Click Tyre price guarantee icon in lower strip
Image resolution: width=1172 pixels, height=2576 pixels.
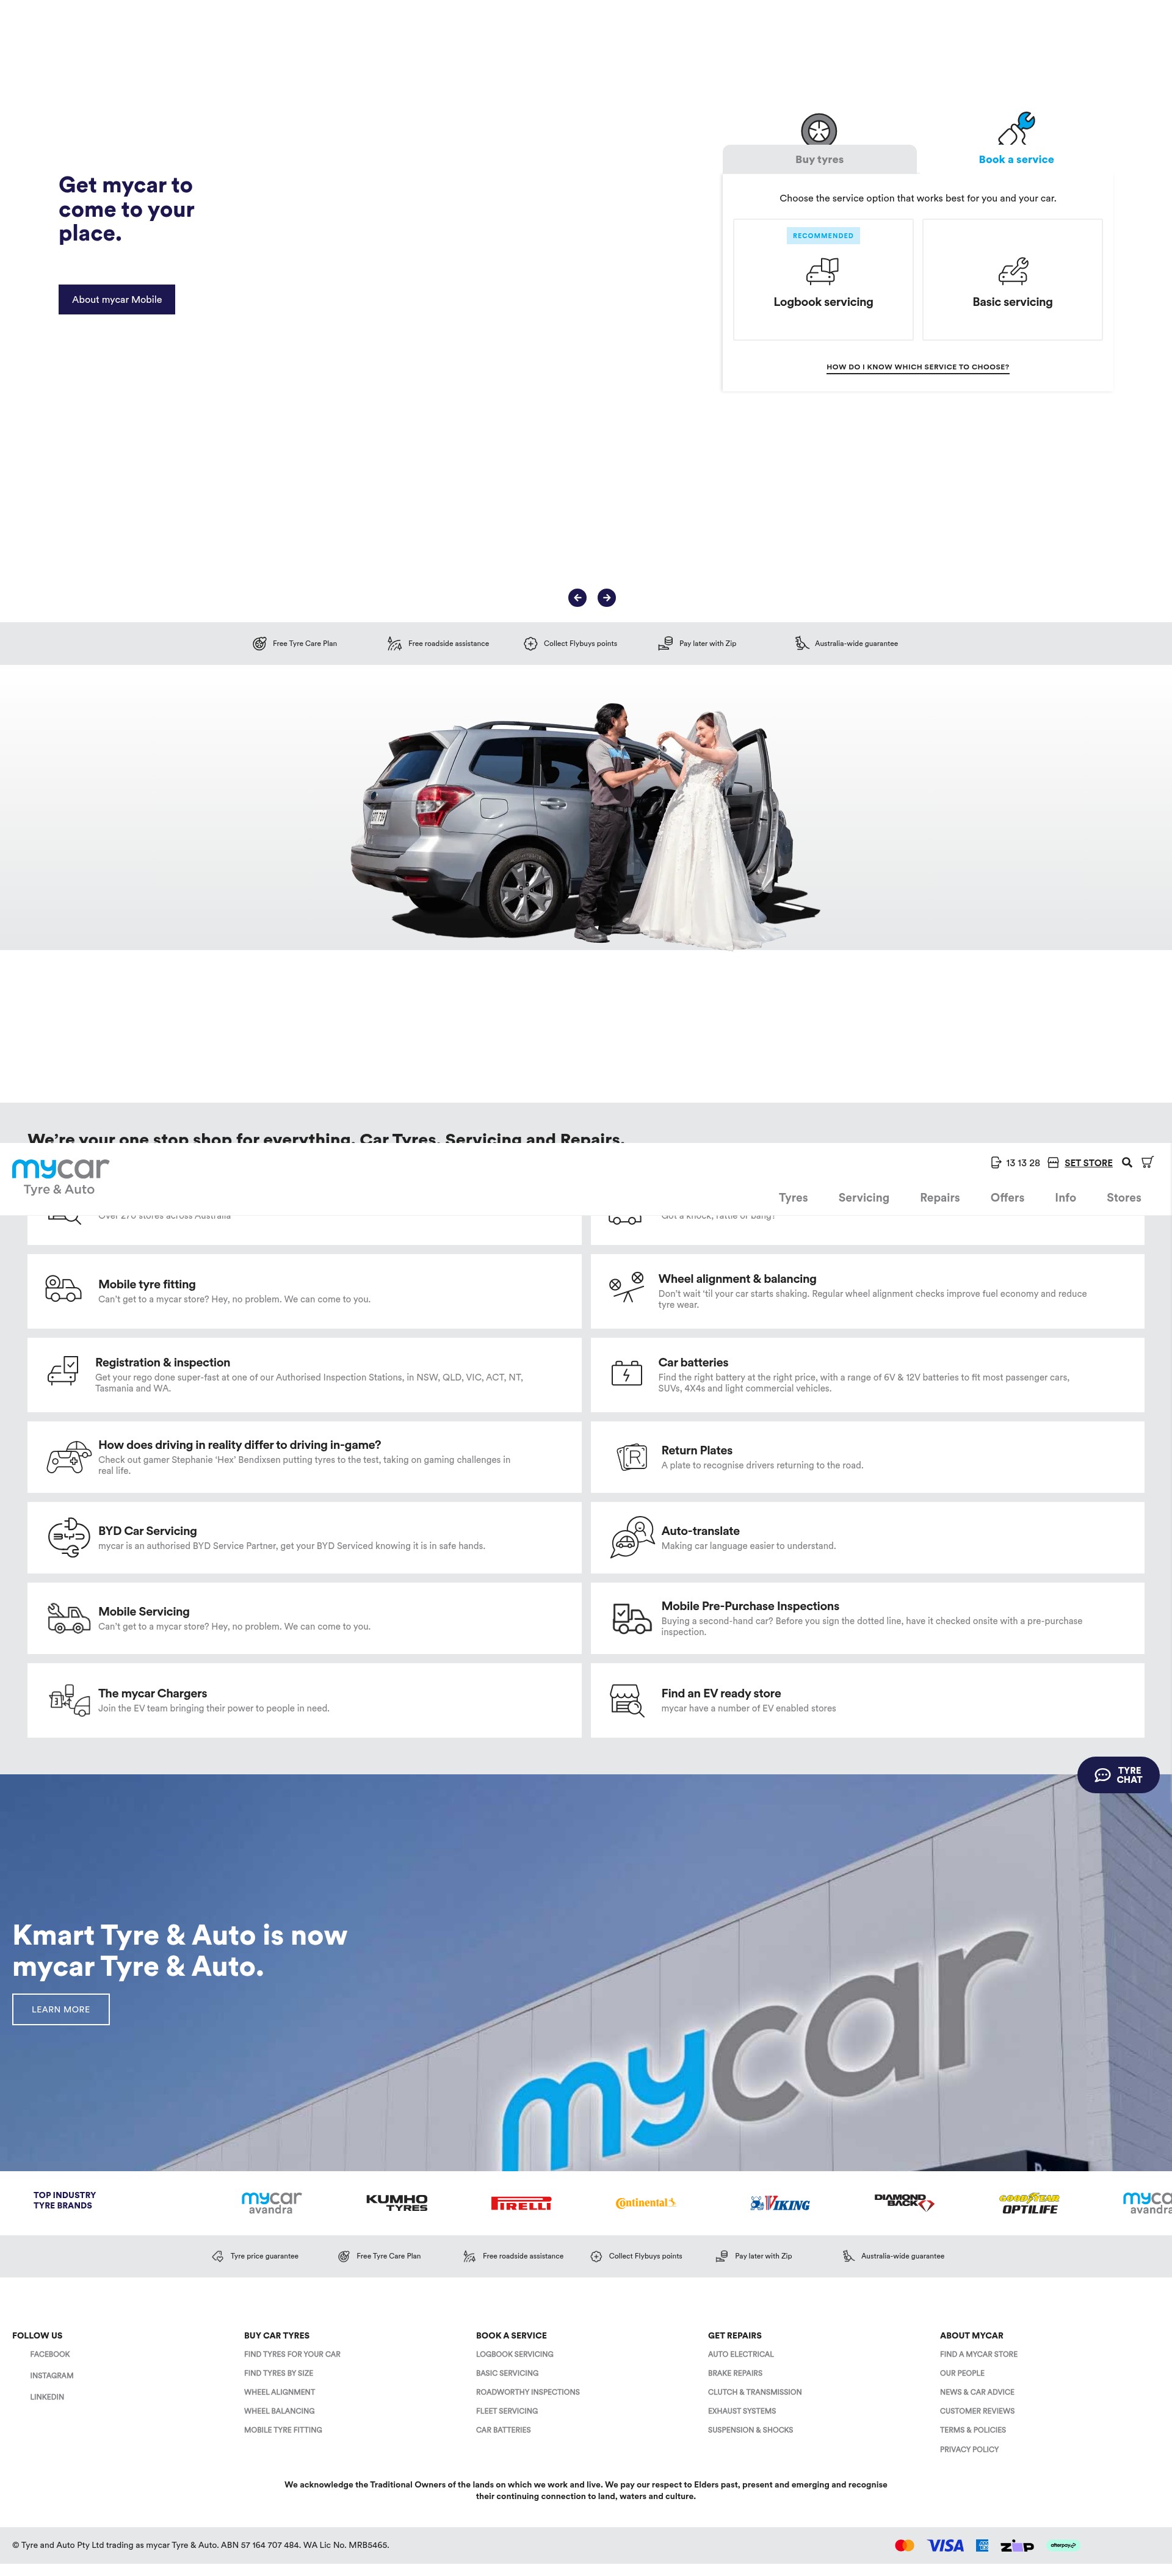click(218, 2256)
